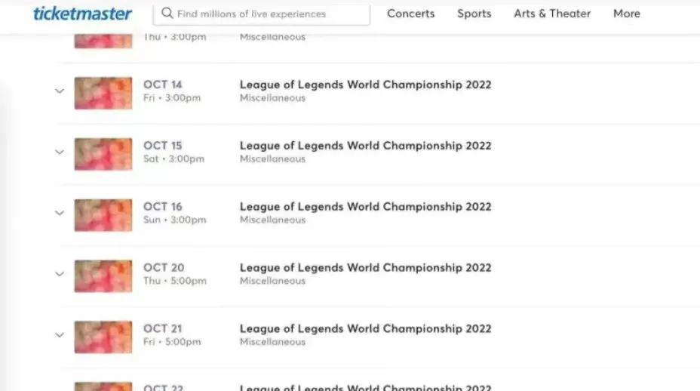Screen dimensions: 700x391
Task: Click the search experiences input field
Action: click(268, 14)
